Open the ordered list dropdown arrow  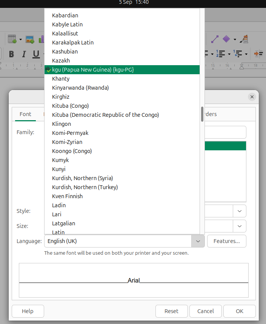229,54
